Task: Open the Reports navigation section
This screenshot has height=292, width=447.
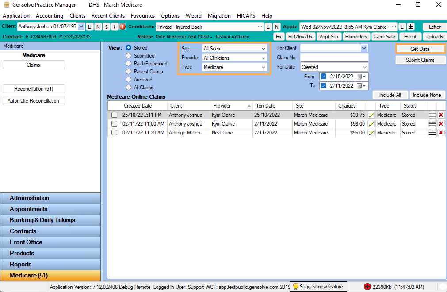Action: click(50, 264)
